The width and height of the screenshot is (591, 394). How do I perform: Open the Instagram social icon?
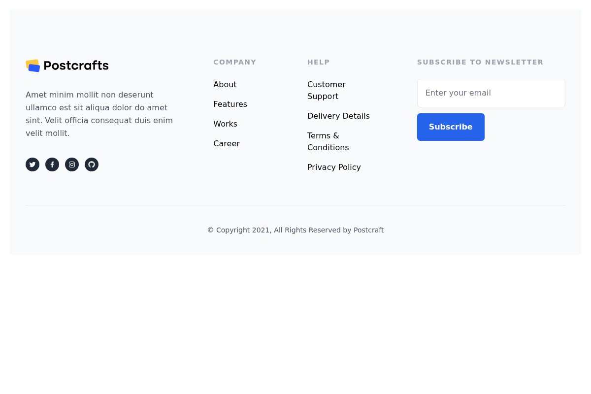(72, 164)
